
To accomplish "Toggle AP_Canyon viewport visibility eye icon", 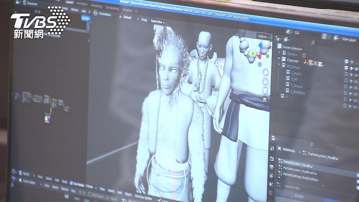I will pos(356,68).
